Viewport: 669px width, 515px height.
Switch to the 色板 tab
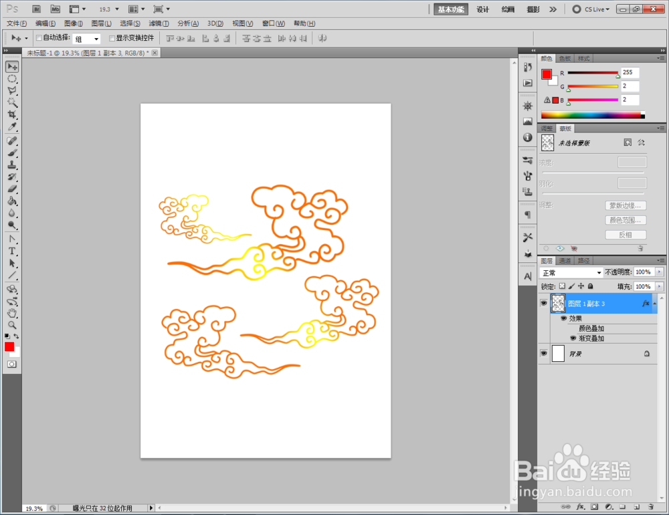pos(565,58)
